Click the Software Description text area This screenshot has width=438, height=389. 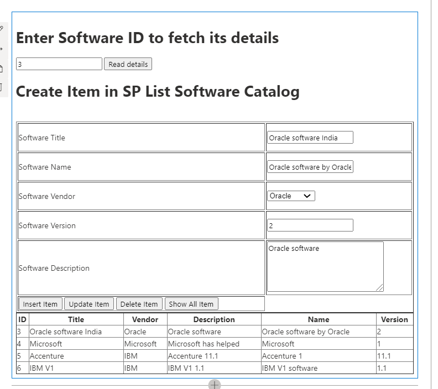point(325,267)
